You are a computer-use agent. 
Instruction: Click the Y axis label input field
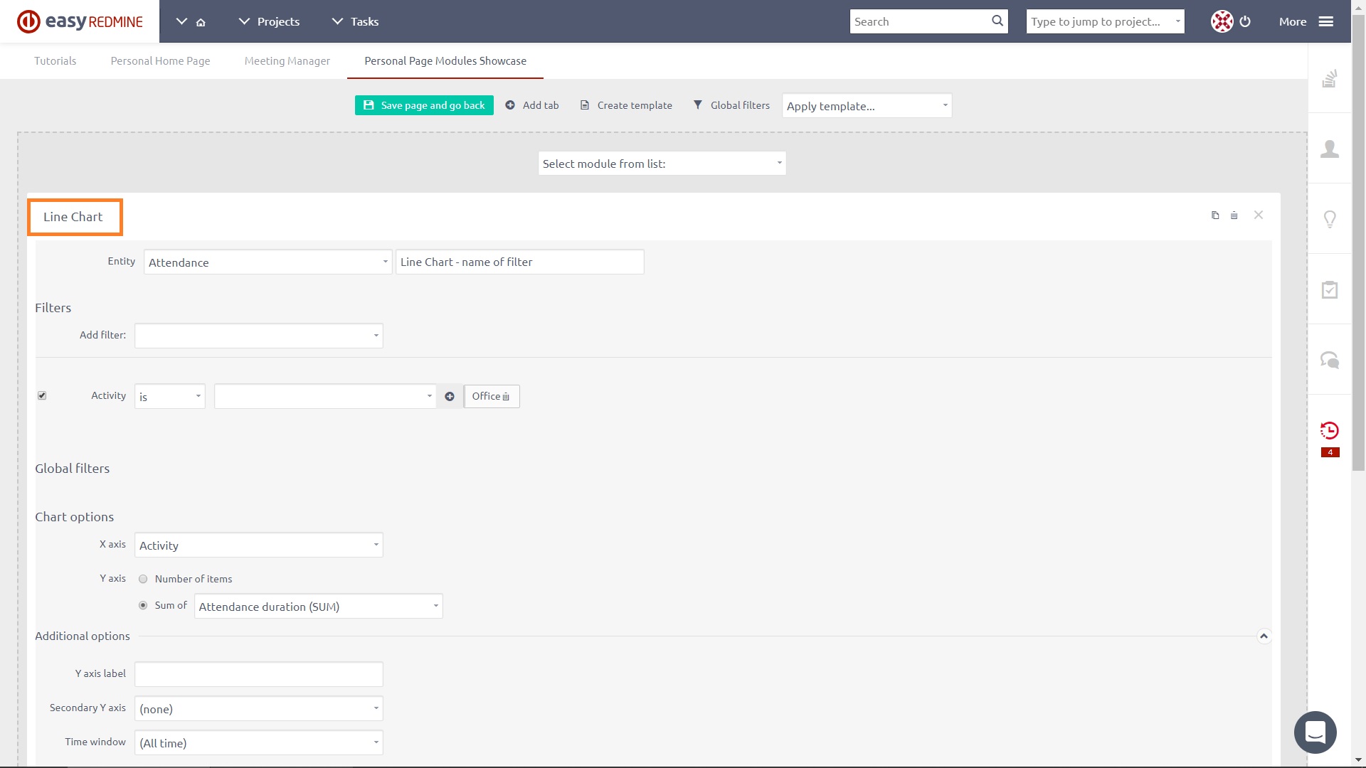pos(258,674)
